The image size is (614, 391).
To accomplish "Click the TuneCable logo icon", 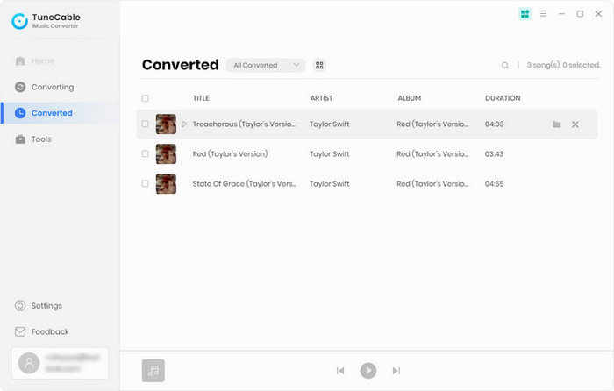I will coord(19,21).
